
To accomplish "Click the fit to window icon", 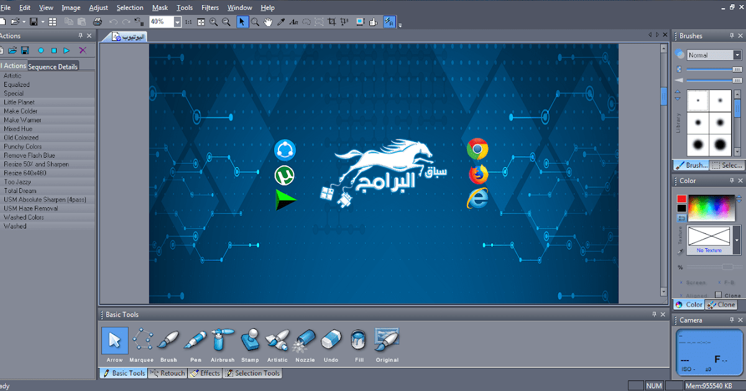I will (x=201, y=22).
